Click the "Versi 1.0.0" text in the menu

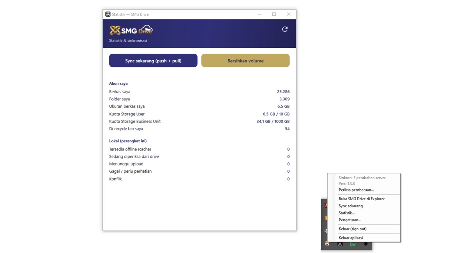(347, 183)
